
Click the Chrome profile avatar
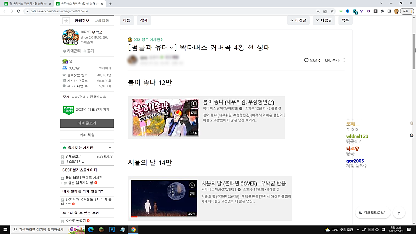click(x=396, y=11)
